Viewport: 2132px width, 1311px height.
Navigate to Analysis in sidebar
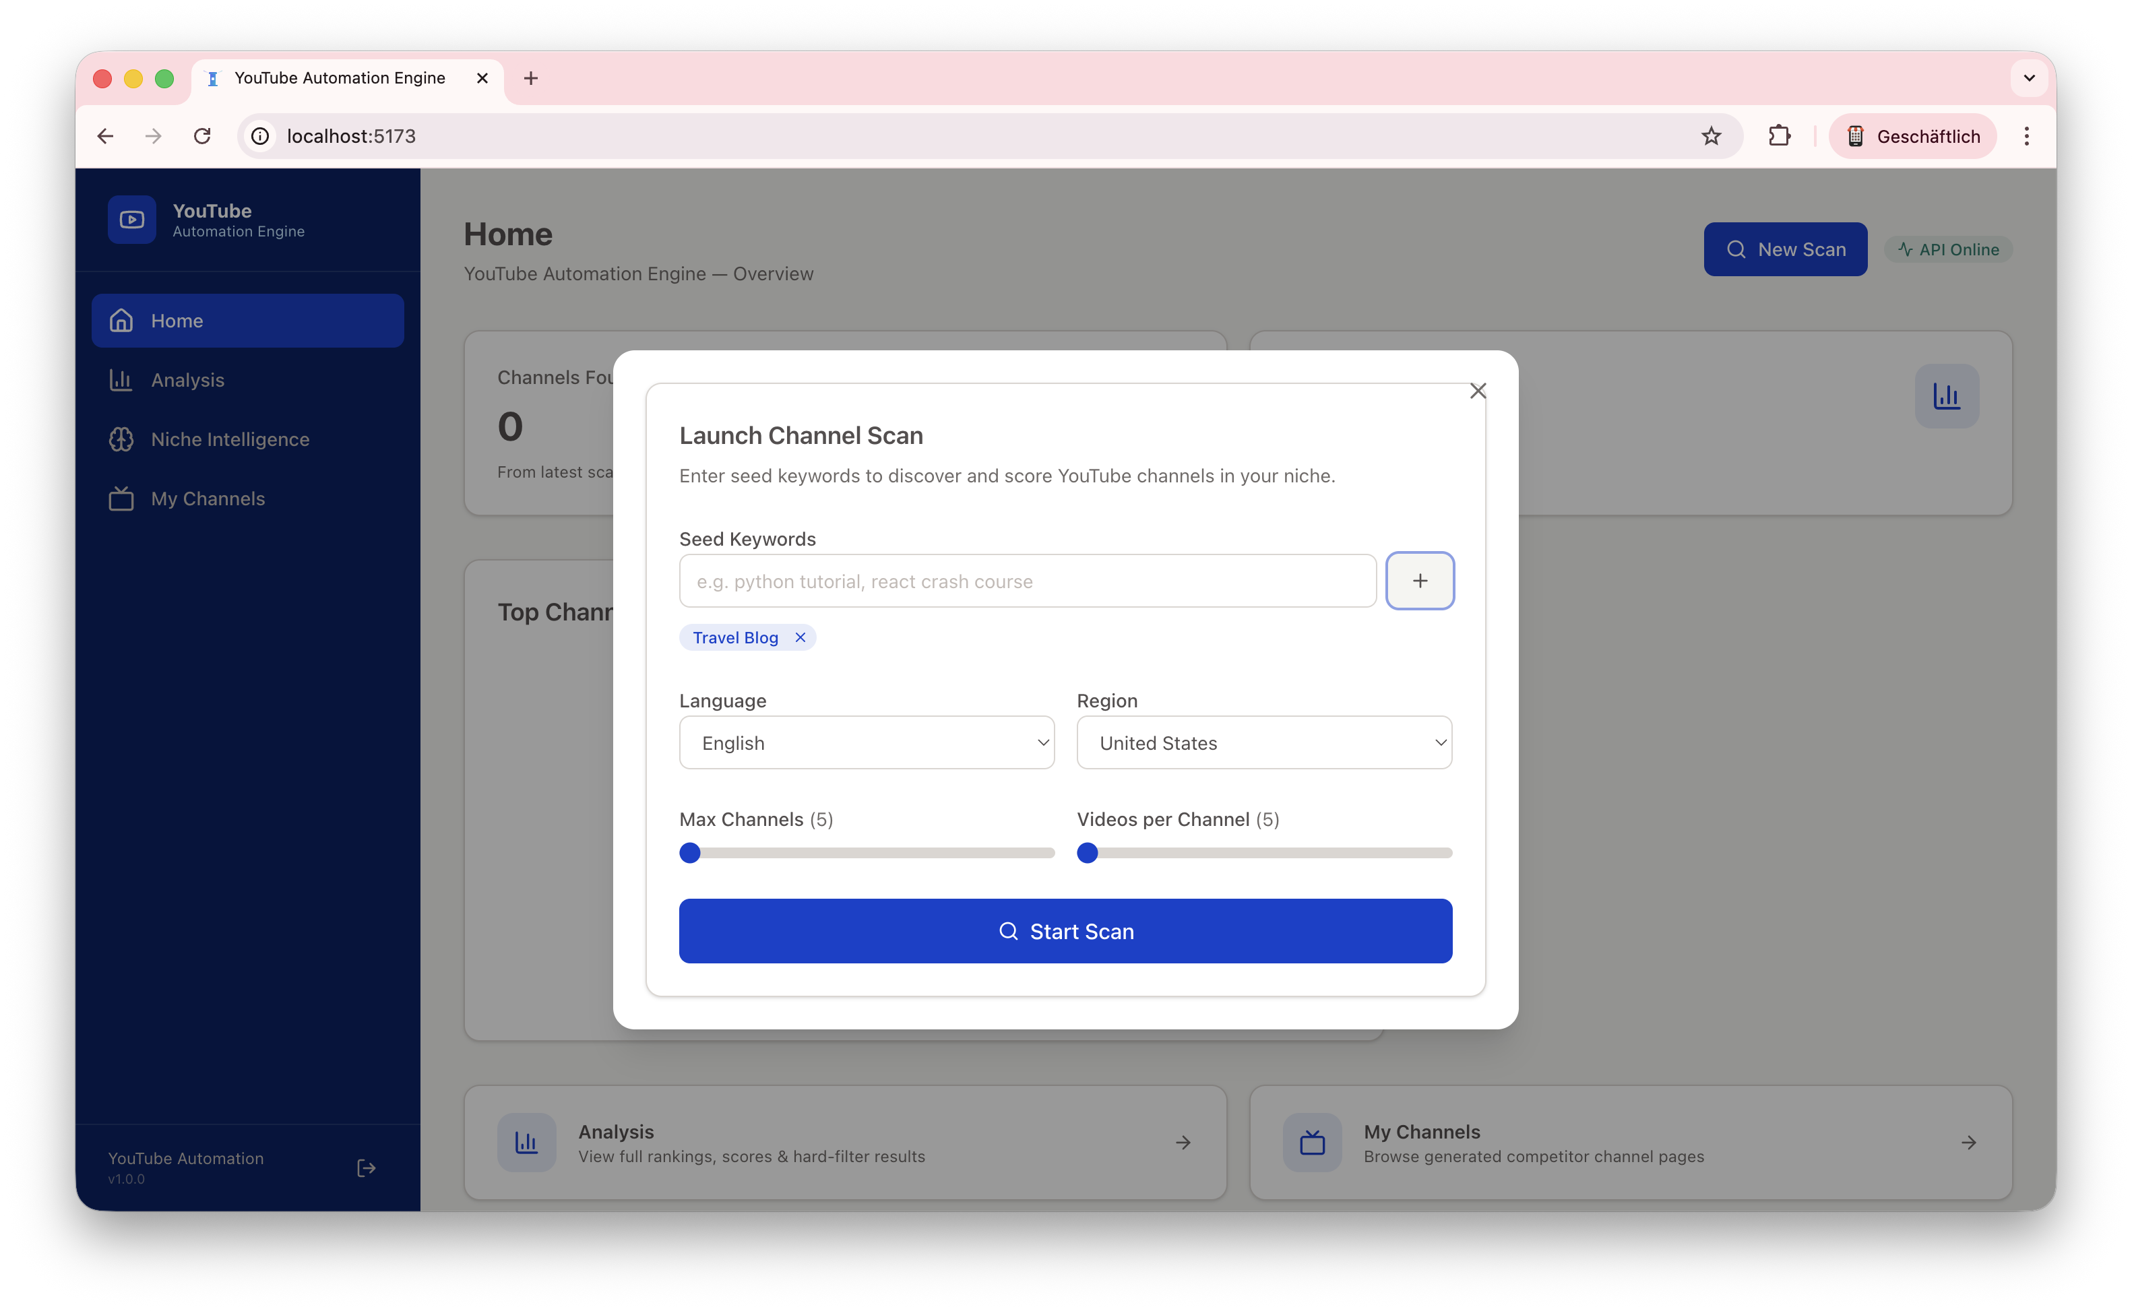(187, 380)
